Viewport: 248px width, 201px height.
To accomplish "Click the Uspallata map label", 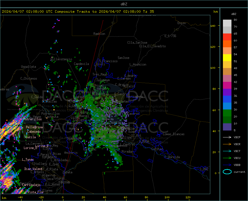I will (x=28, y=67).
